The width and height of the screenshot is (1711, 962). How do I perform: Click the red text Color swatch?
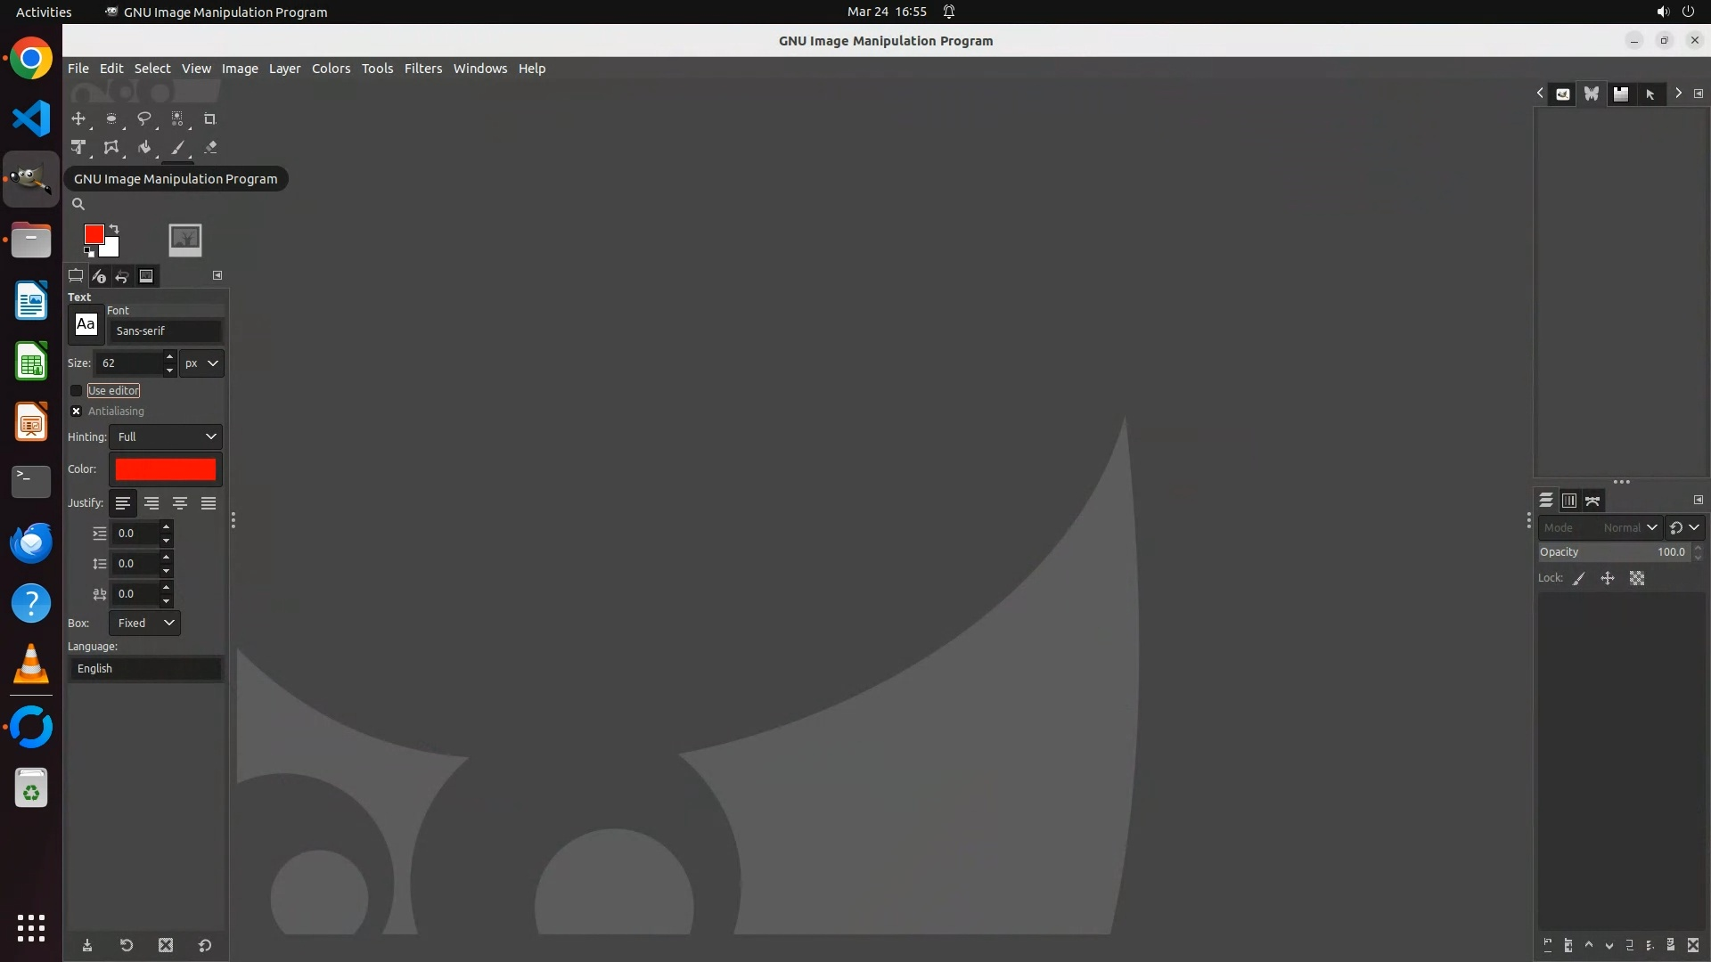coord(166,469)
